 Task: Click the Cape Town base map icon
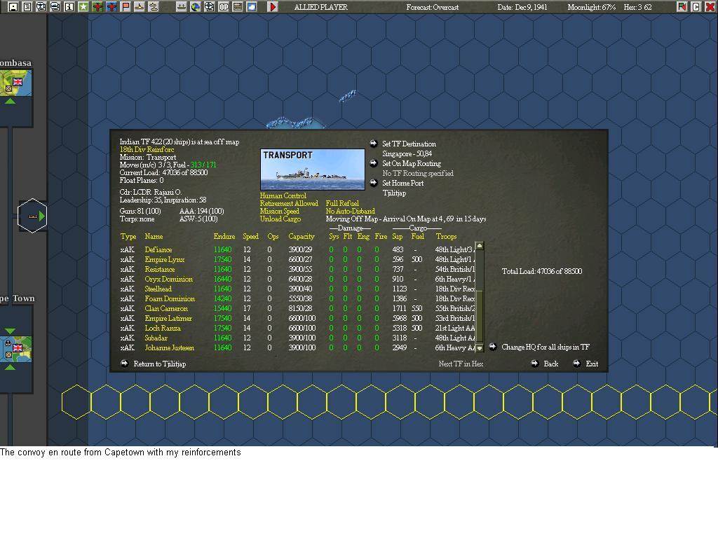(x=16, y=349)
